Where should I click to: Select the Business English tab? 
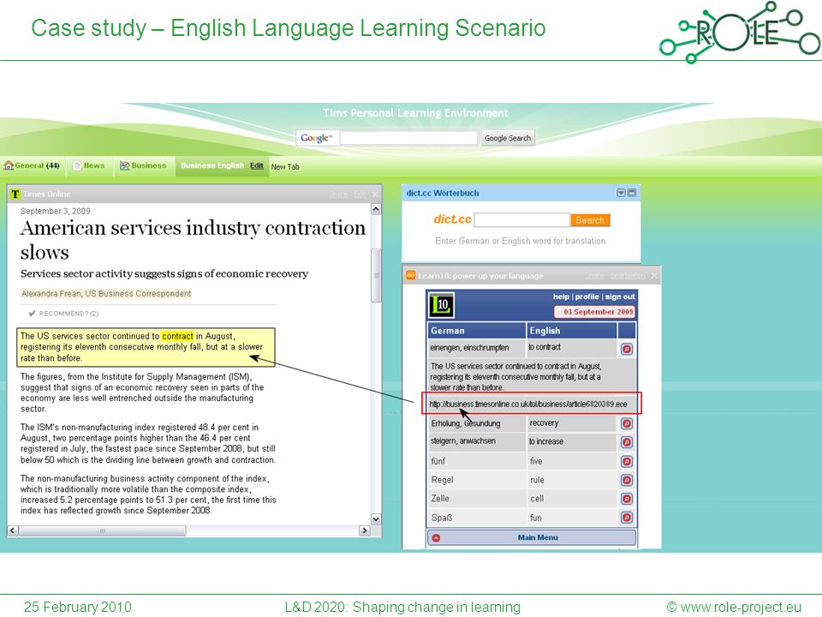212,165
